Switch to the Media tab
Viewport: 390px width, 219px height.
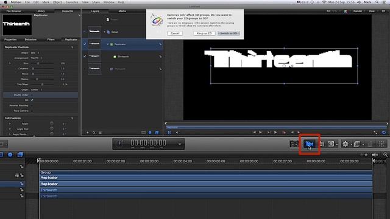pyautogui.click(x=122, y=11)
